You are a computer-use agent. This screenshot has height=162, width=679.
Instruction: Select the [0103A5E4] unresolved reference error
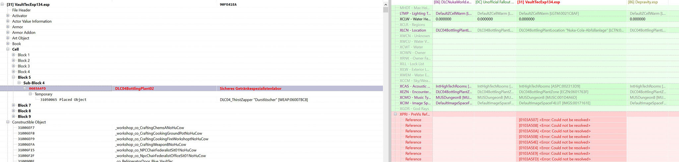click(x=554, y=148)
